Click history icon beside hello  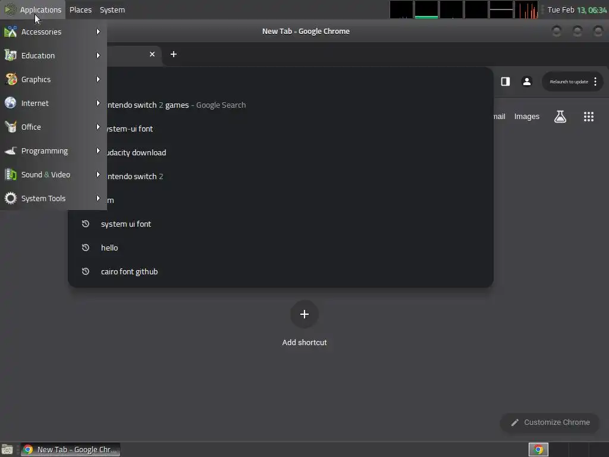[x=86, y=248]
